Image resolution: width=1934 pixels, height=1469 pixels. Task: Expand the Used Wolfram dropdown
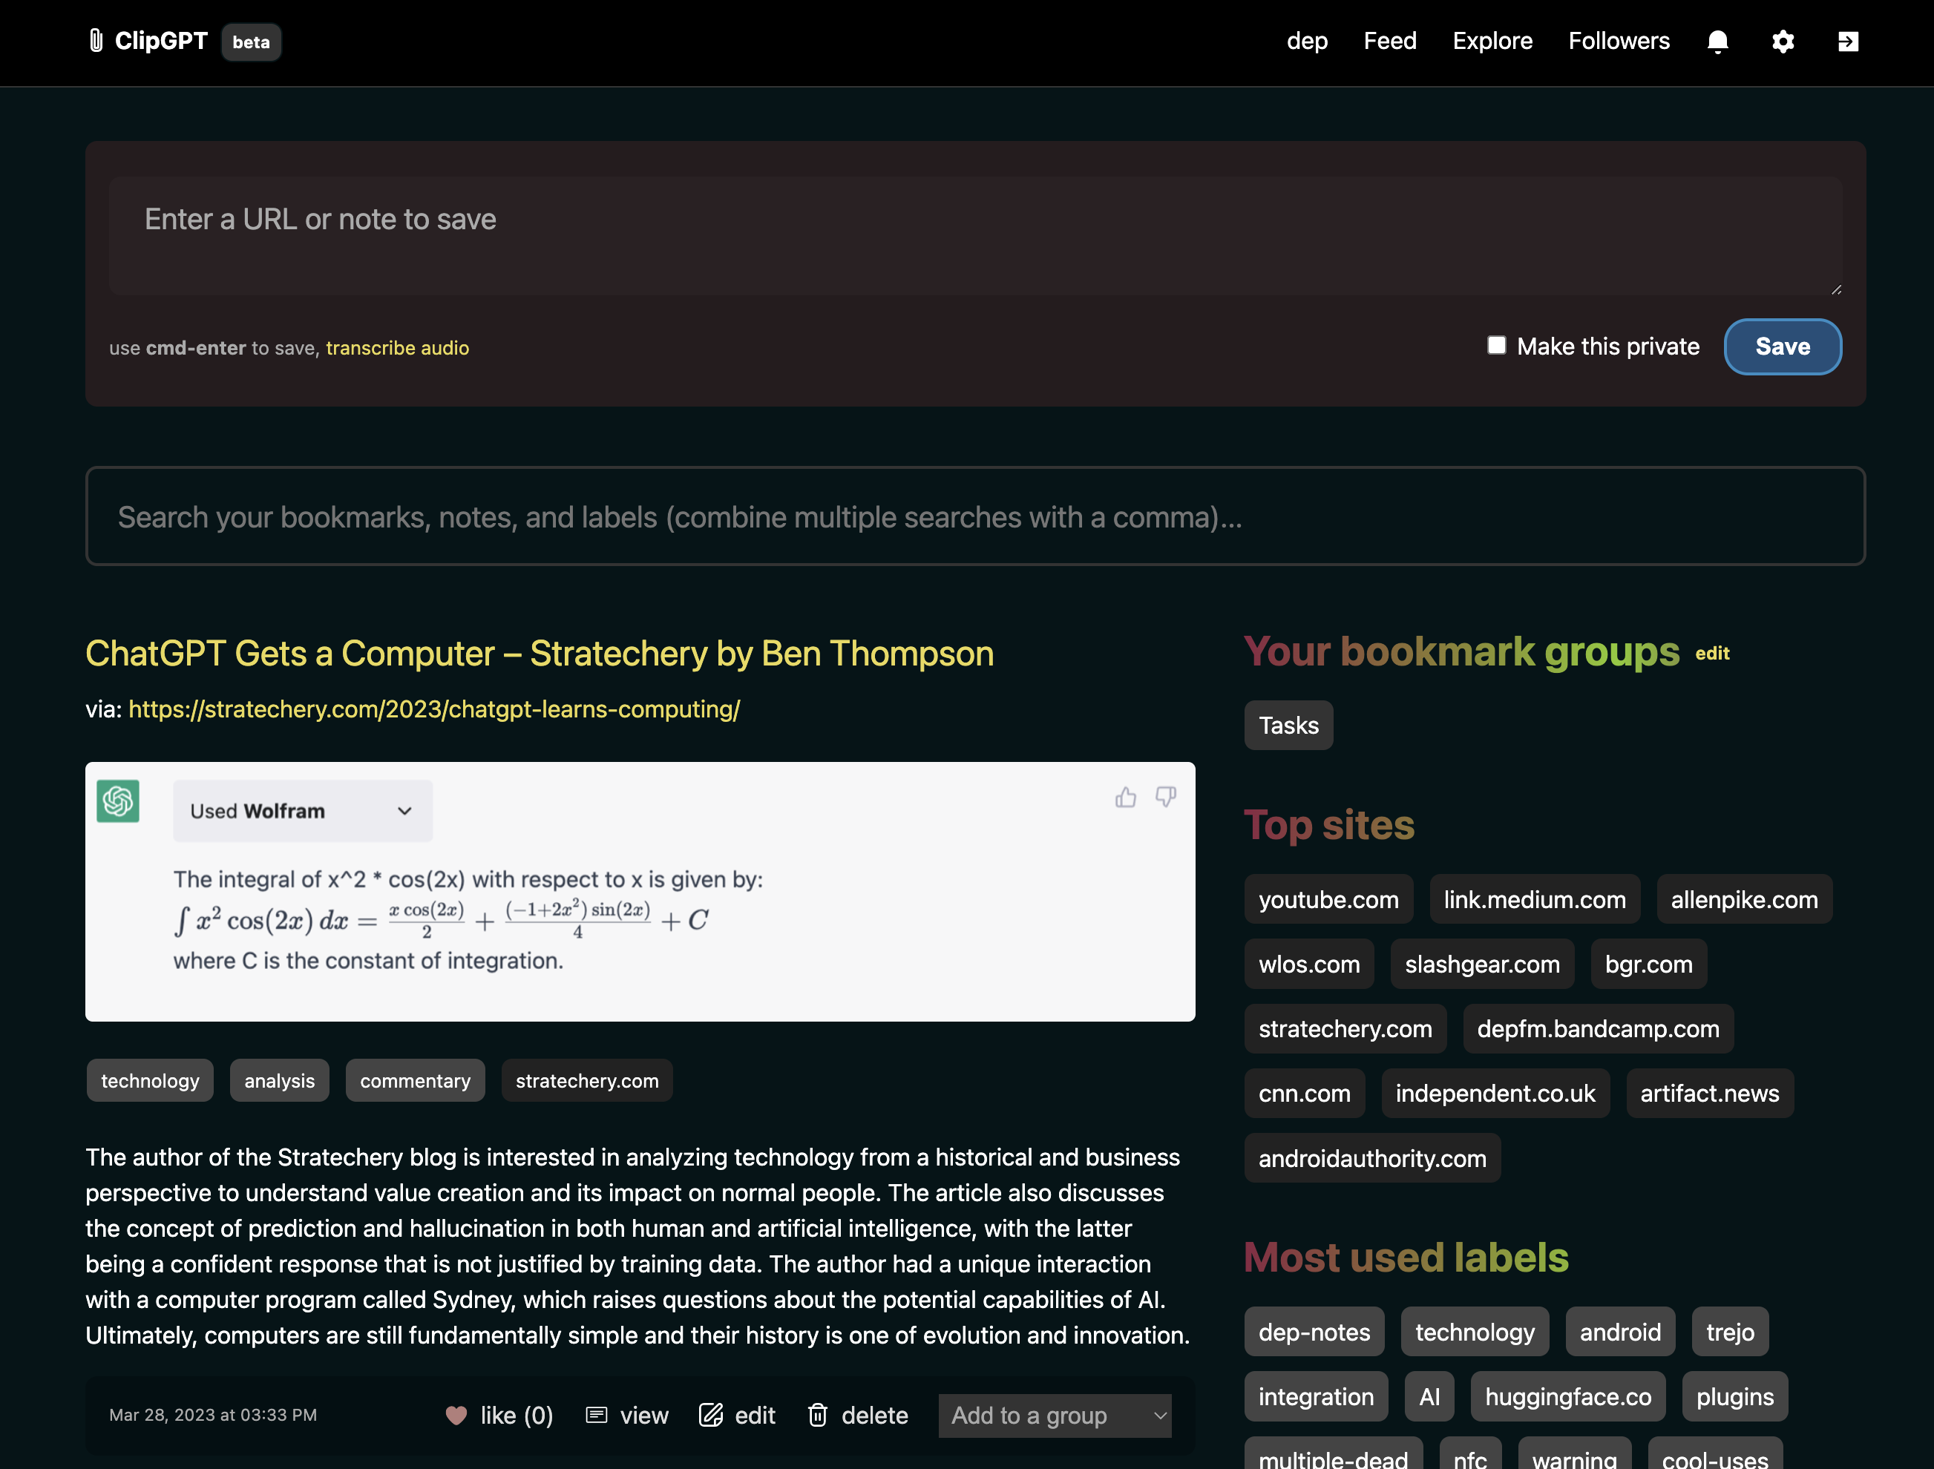303,811
